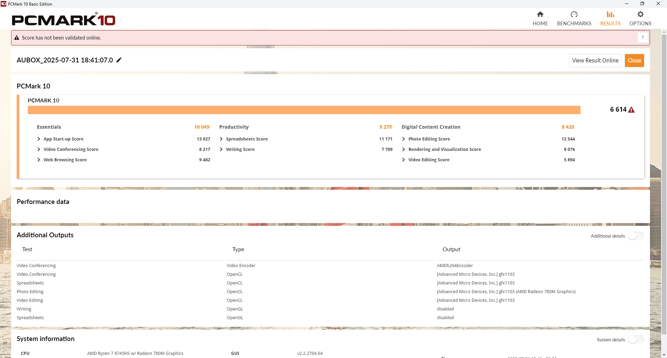Expand Web Browsing Score
This screenshot has width=667, height=358.
pos(39,160)
